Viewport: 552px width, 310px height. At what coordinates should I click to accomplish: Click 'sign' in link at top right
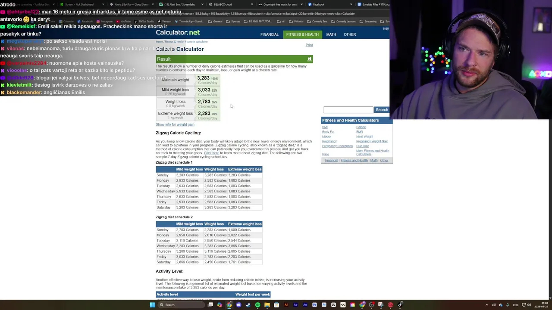tap(386, 28)
